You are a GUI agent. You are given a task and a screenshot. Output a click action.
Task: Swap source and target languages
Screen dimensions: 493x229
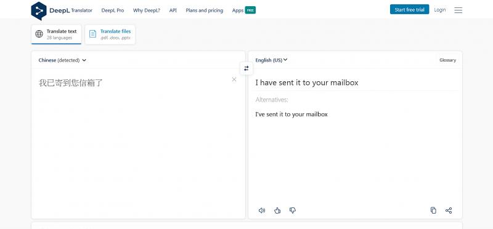(246, 68)
